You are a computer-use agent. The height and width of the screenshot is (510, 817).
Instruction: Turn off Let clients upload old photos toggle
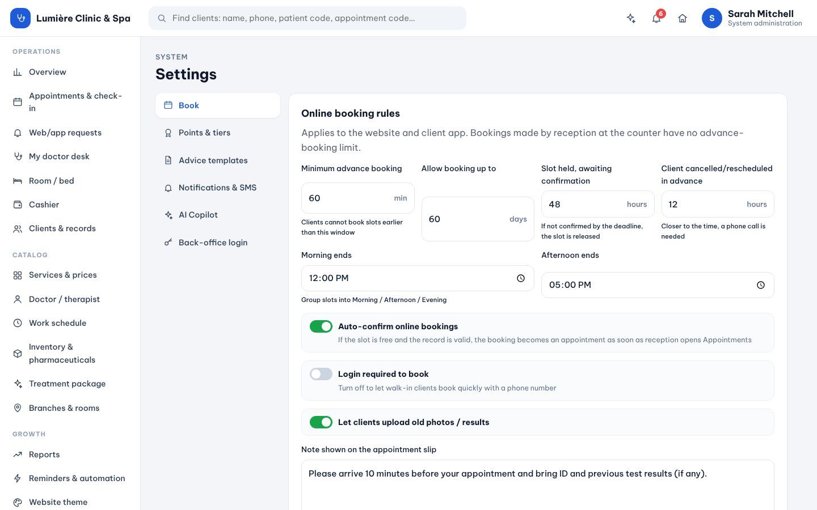coord(321,422)
